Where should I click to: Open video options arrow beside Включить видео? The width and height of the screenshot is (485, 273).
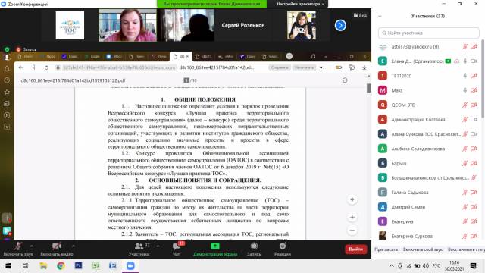[74, 246]
